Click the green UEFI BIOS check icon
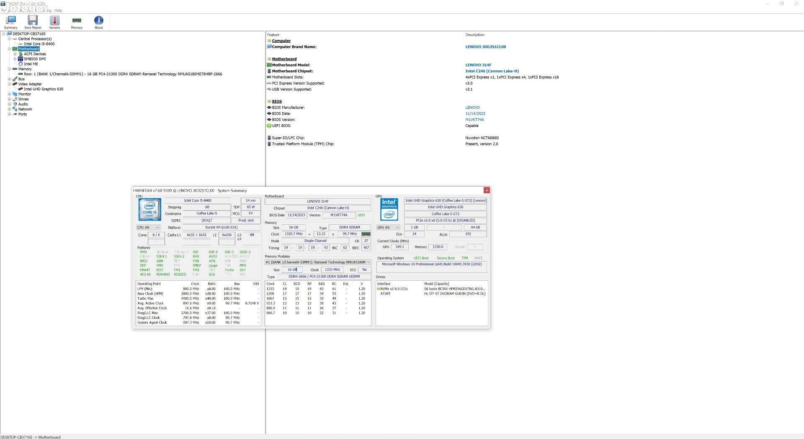The height and width of the screenshot is (439, 804). point(269,126)
